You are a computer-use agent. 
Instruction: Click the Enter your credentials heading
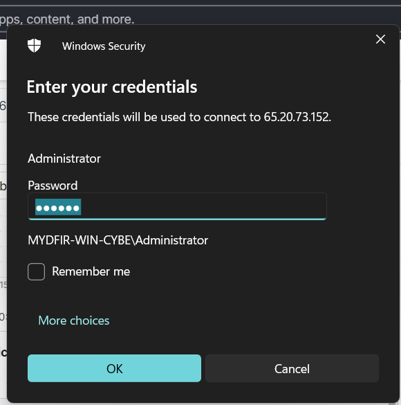coord(112,87)
